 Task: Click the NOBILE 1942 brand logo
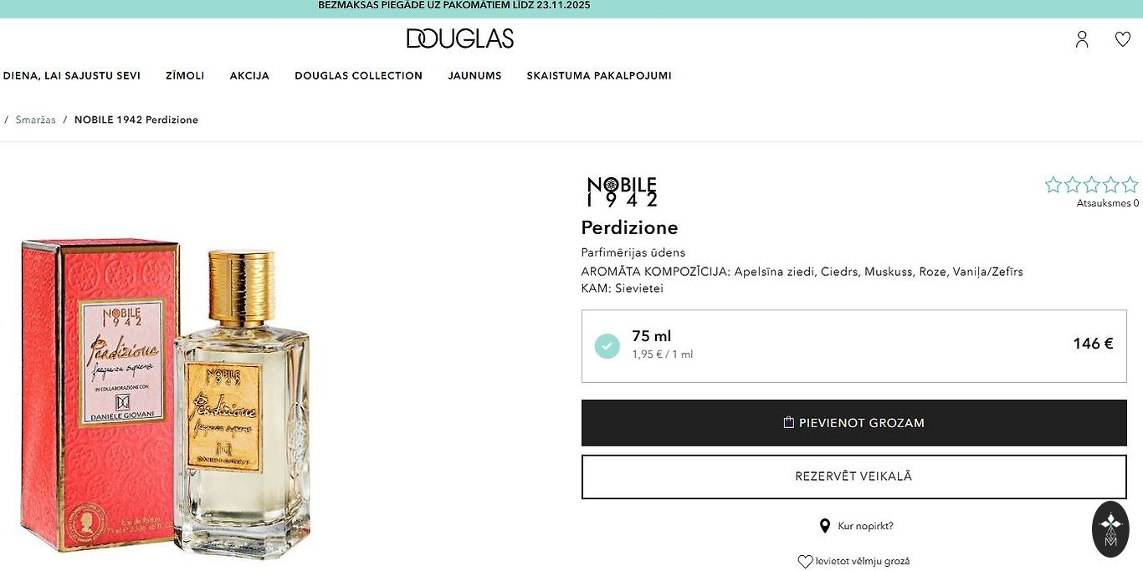622,191
